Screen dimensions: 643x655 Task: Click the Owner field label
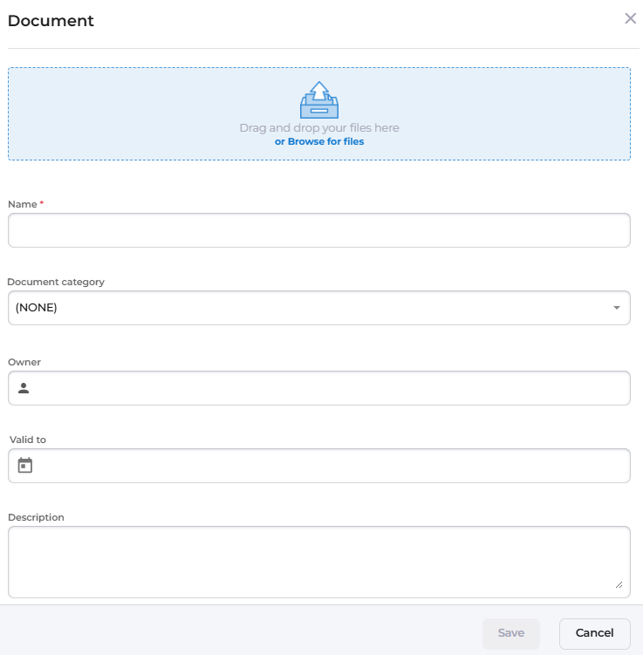[x=24, y=362]
